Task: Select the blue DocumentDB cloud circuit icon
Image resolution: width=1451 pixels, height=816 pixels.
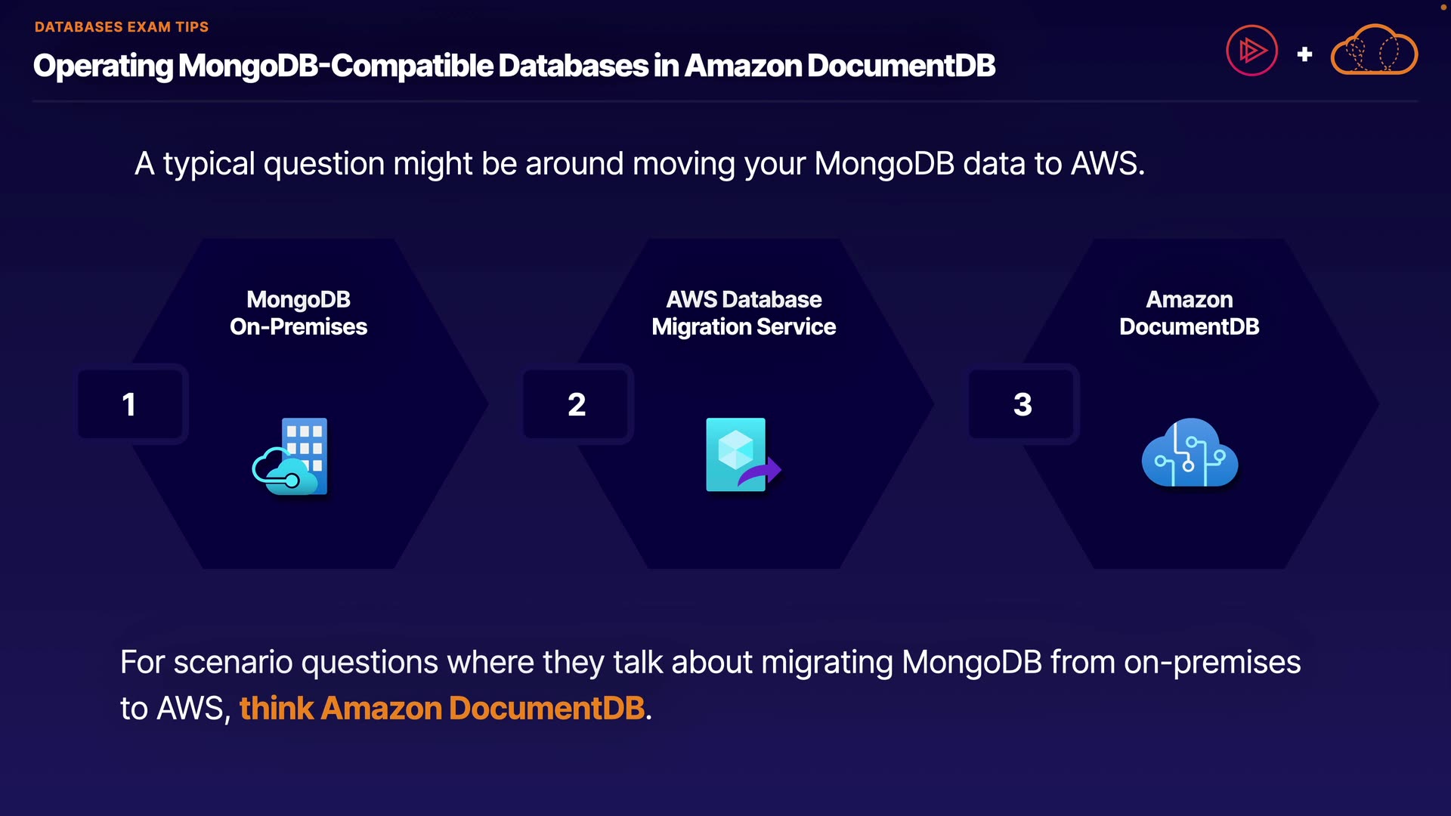Action: coord(1190,453)
